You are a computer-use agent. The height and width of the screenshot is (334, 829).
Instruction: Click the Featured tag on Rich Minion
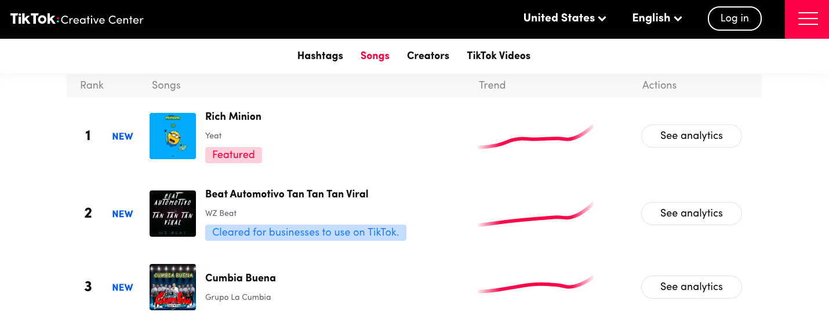[x=233, y=155]
